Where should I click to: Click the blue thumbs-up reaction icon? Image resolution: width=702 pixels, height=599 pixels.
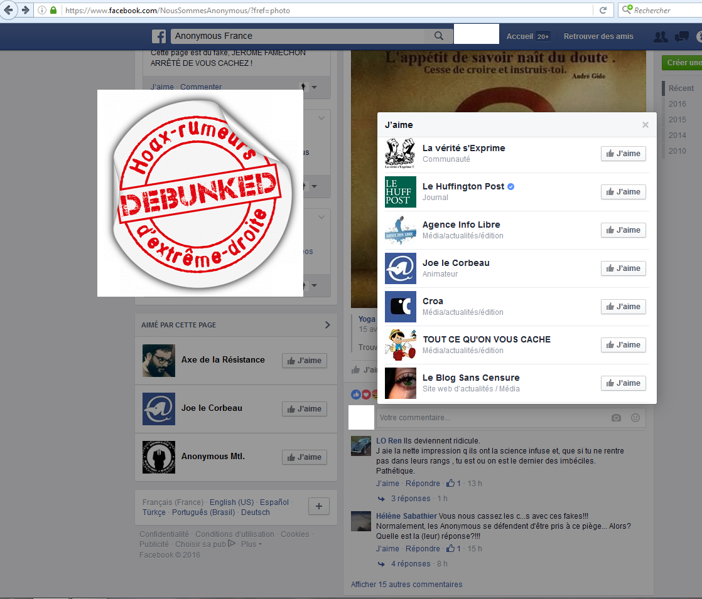[356, 394]
